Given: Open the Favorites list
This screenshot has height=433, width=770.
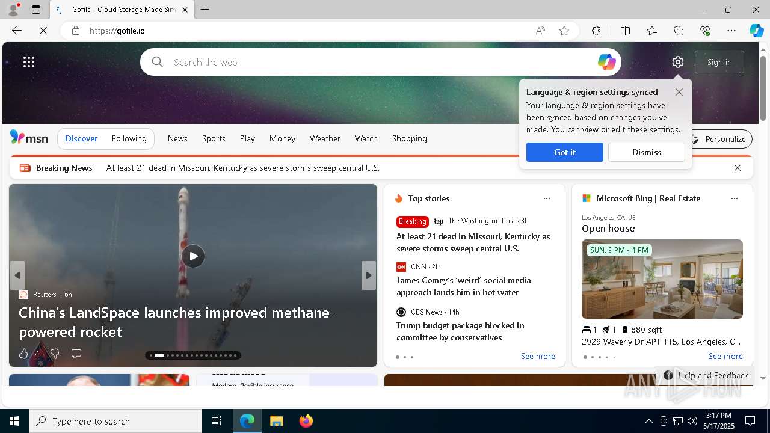Looking at the screenshot, I should [652, 31].
